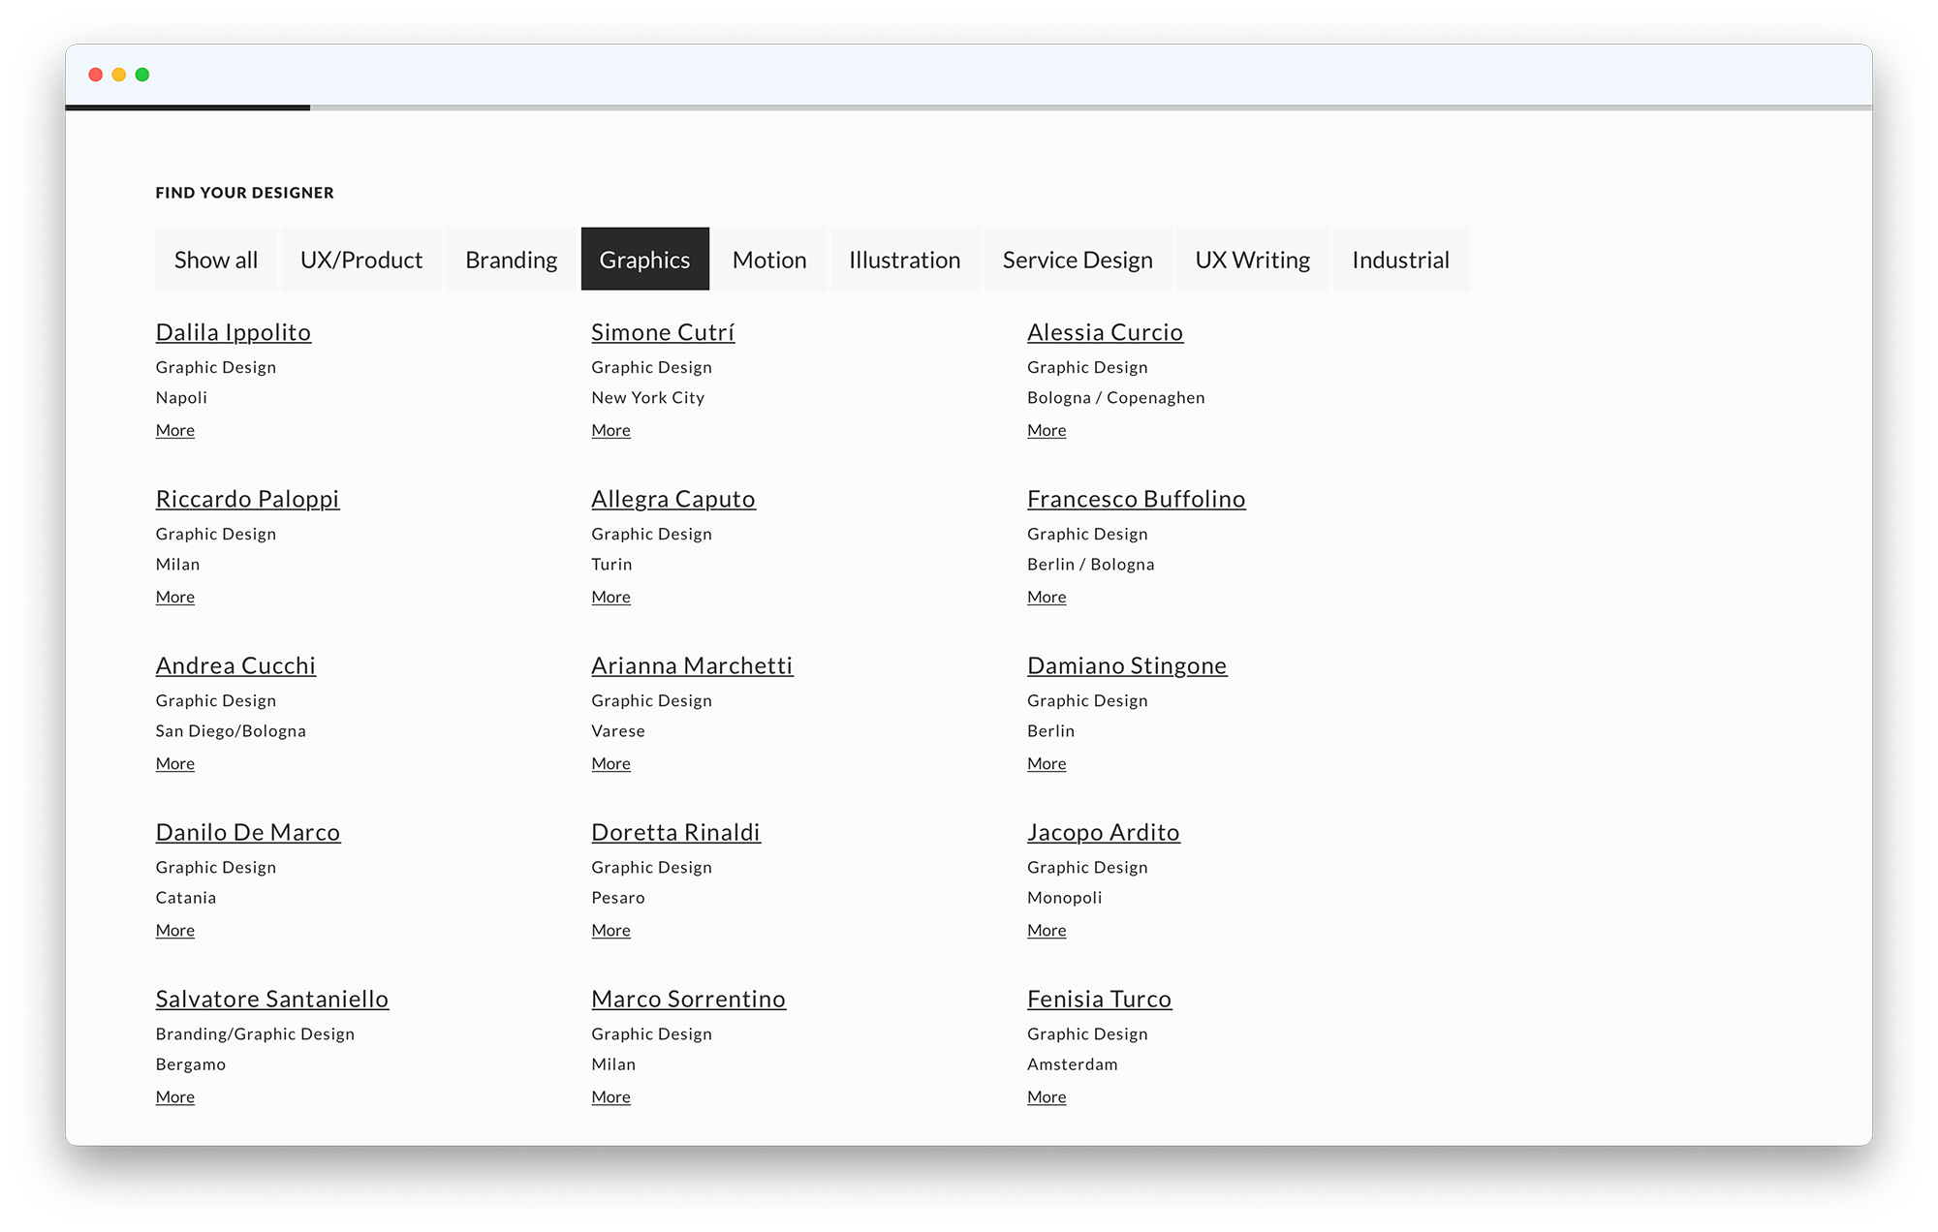The height and width of the screenshot is (1232, 1938).
Task: Click More under Andrea Cucchi
Action: click(x=175, y=763)
